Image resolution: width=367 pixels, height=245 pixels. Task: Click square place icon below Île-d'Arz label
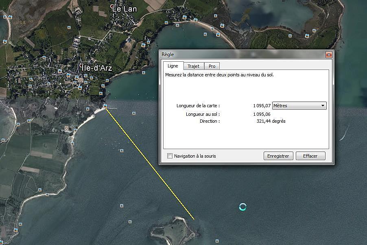coord(80,80)
